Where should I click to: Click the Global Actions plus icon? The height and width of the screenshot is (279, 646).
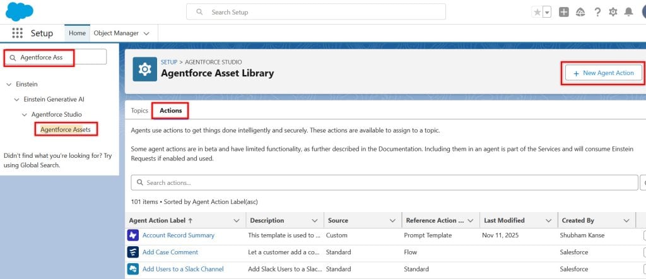pyautogui.click(x=563, y=13)
